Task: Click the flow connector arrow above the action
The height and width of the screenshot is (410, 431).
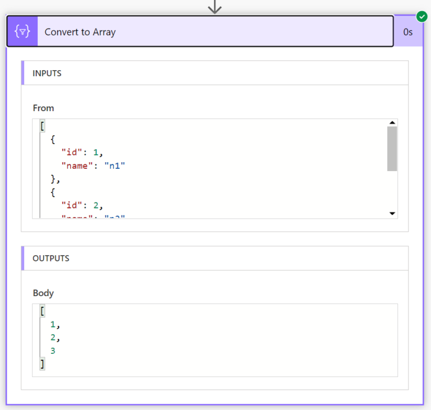Action: 215,7
